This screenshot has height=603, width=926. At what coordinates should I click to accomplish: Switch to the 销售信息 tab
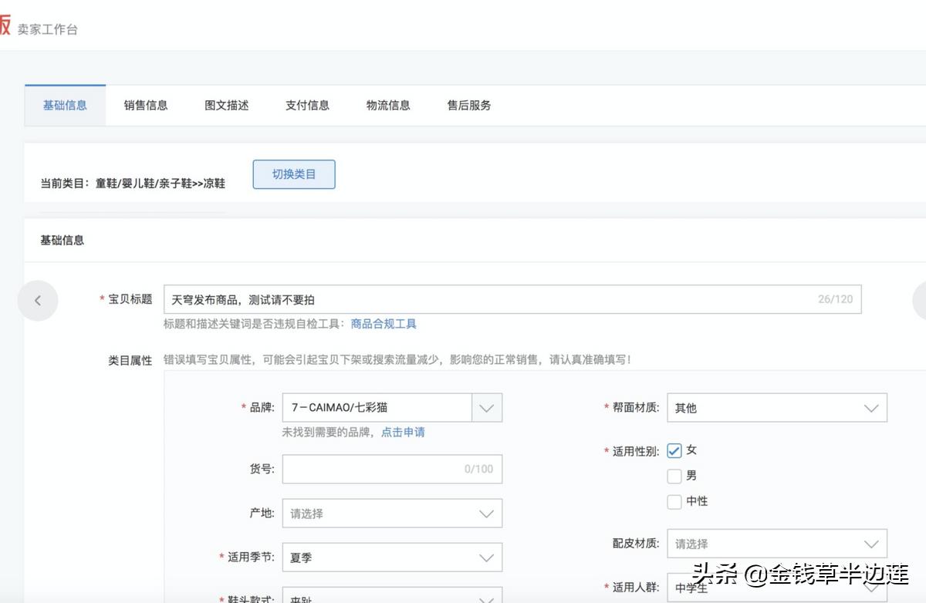click(x=145, y=105)
